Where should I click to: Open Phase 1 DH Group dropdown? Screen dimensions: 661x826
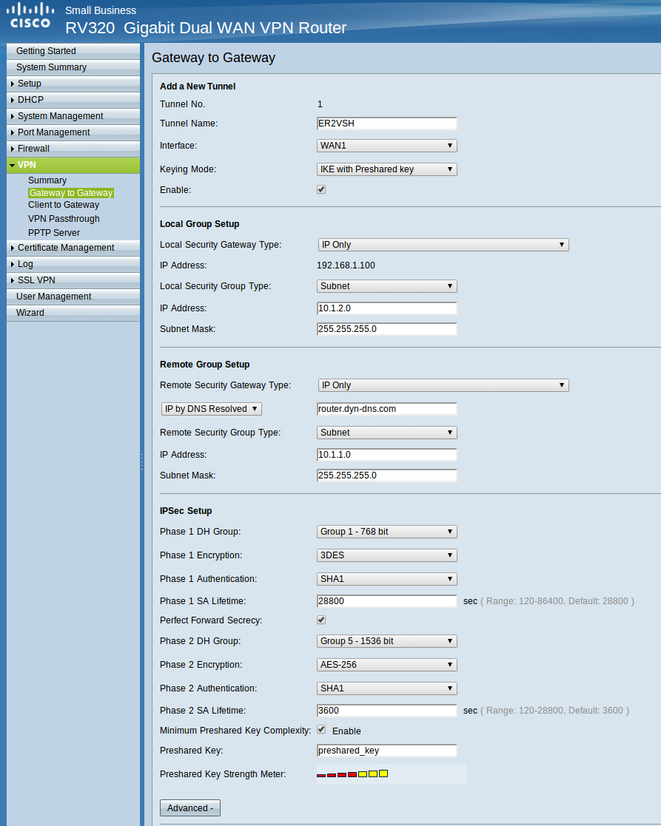[x=387, y=532]
